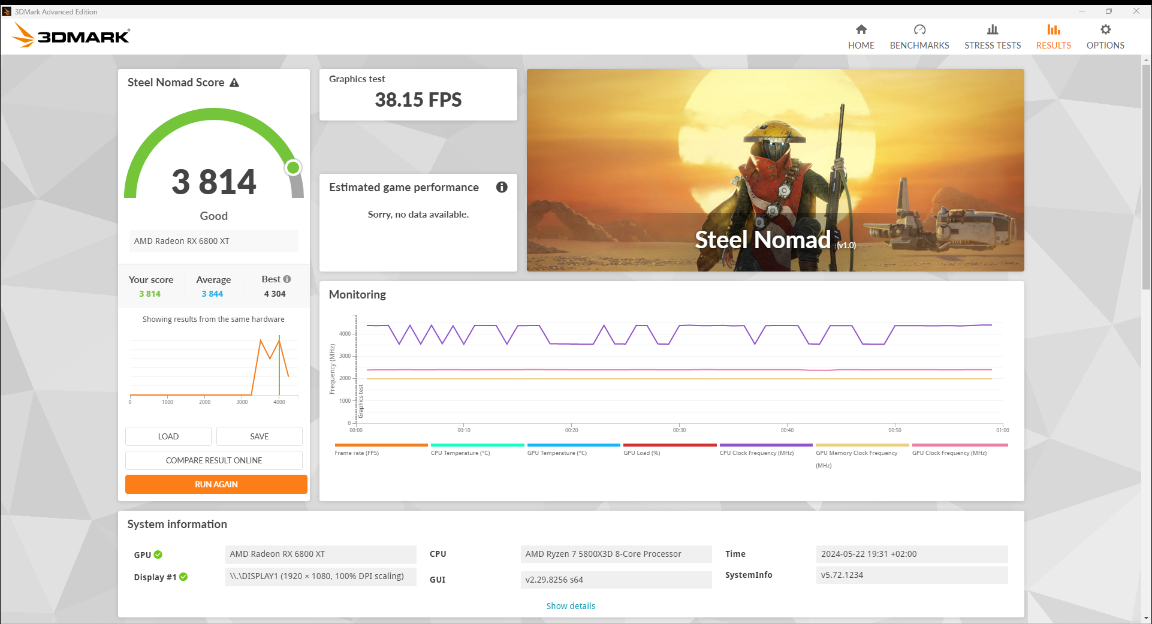1152x624 pixels.
Task: Click the GUI version v2.29.8256 s64
Action: [x=616, y=580]
